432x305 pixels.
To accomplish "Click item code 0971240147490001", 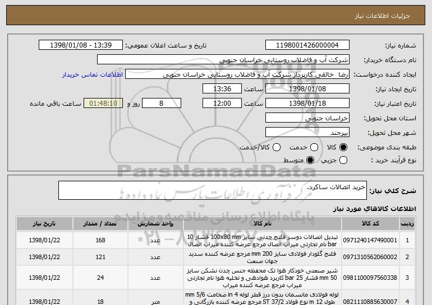I will click(370, 241).
